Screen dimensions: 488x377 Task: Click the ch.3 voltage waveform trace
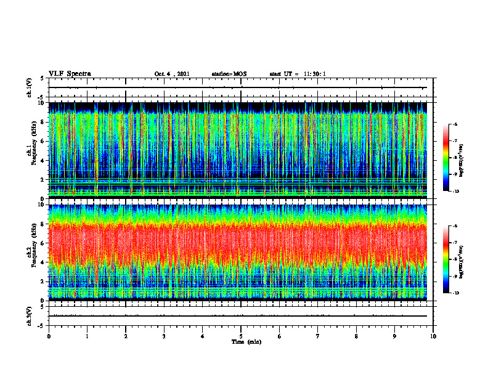pyautogui.click(x=238, y=316)
